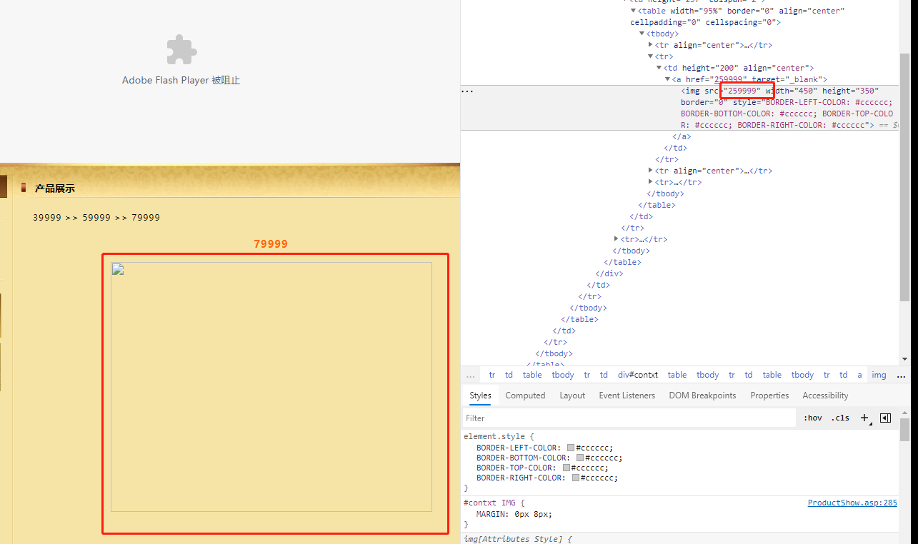Select the img breadcrumb
The image size is (918, 544).
tap(879, 375)
